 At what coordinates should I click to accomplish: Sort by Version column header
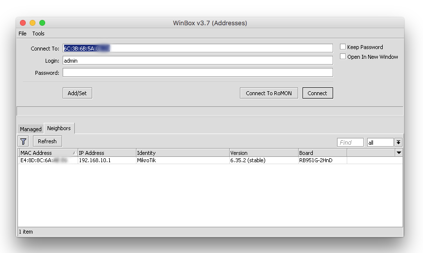pyautogui.click(x=264, y=152)
